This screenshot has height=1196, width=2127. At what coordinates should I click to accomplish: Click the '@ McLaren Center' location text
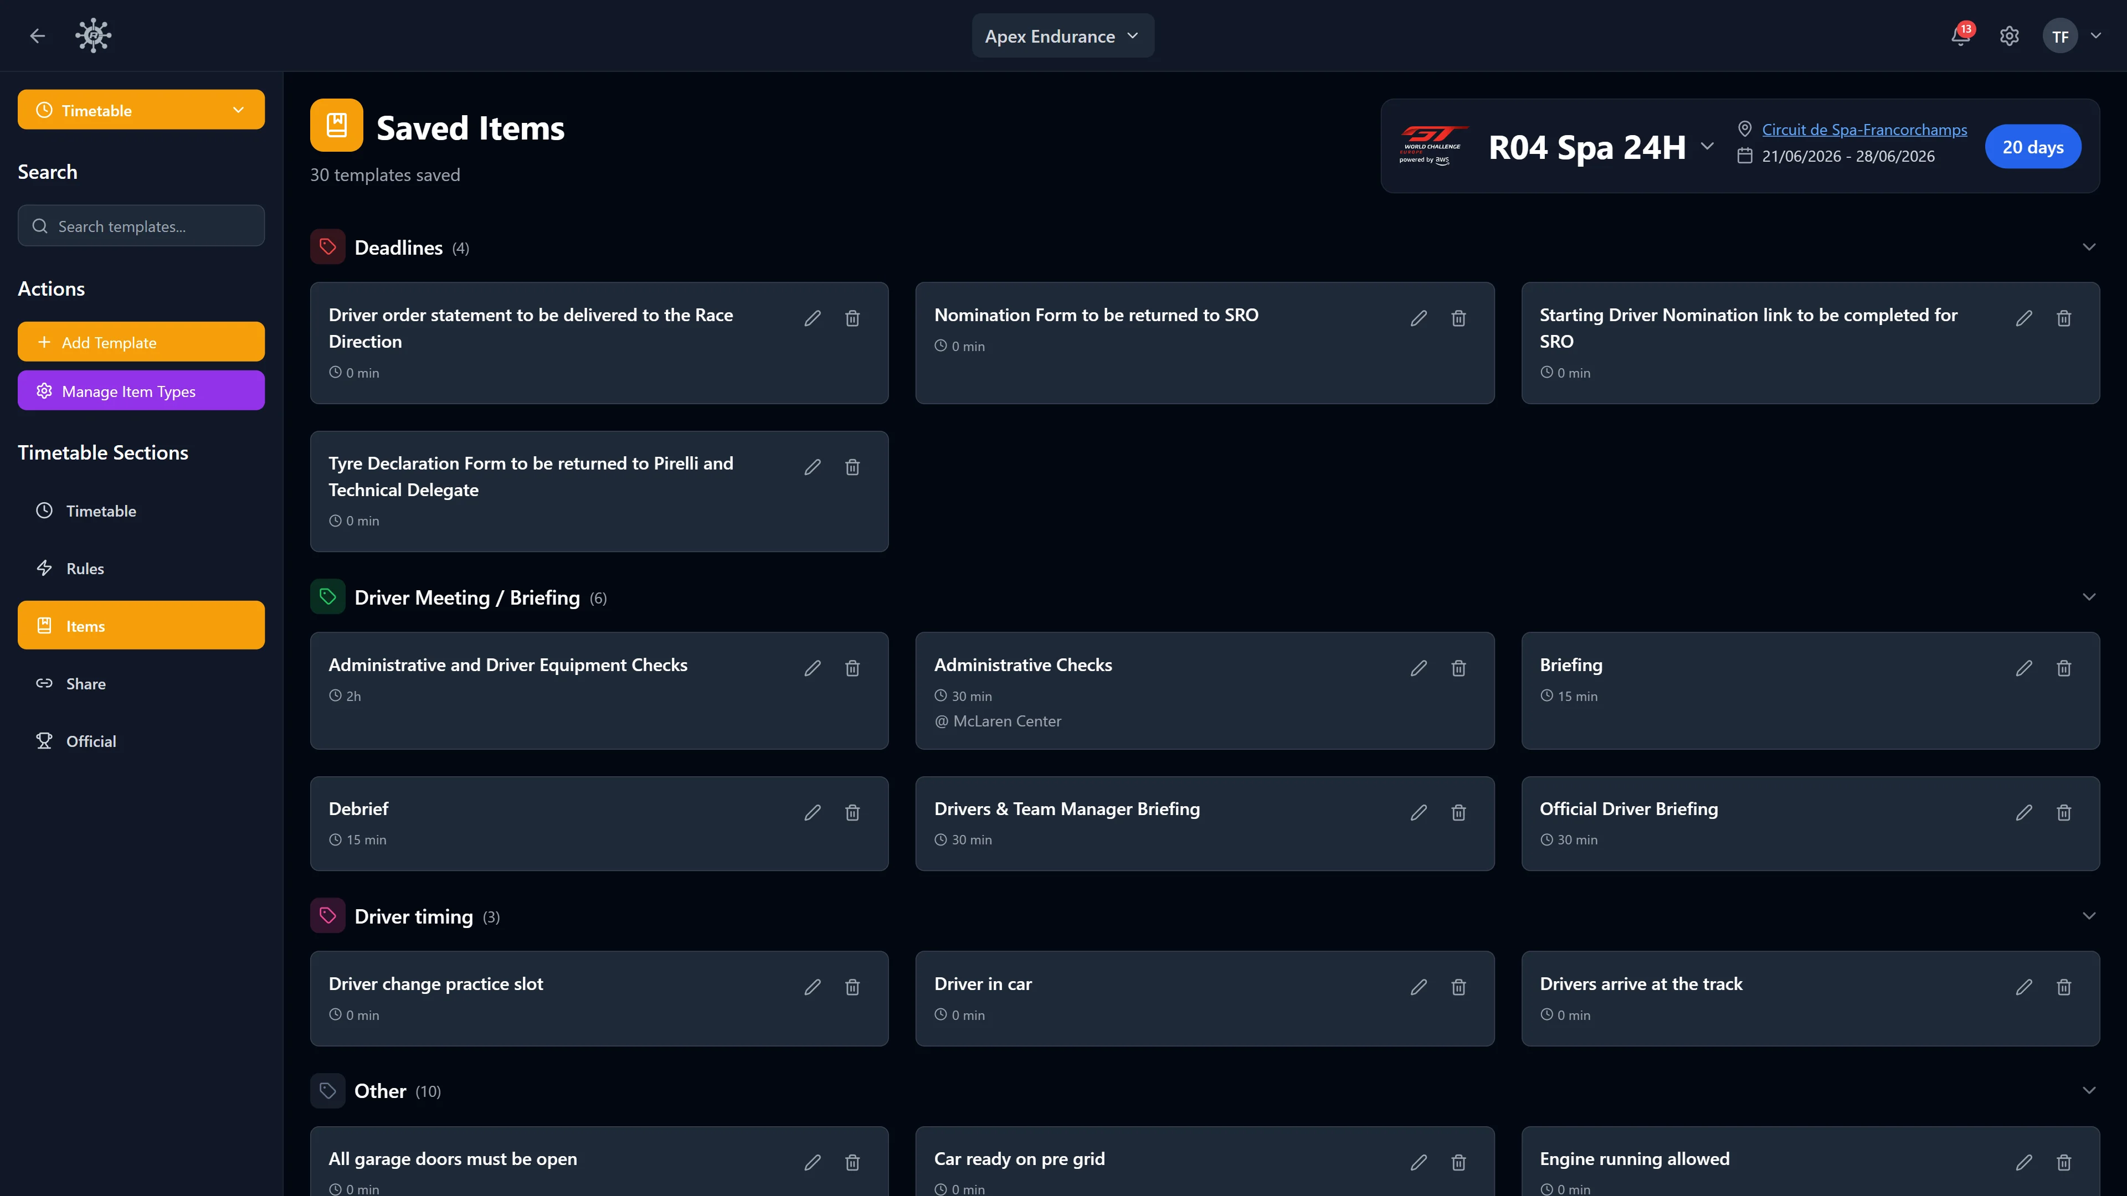(998, 720)
